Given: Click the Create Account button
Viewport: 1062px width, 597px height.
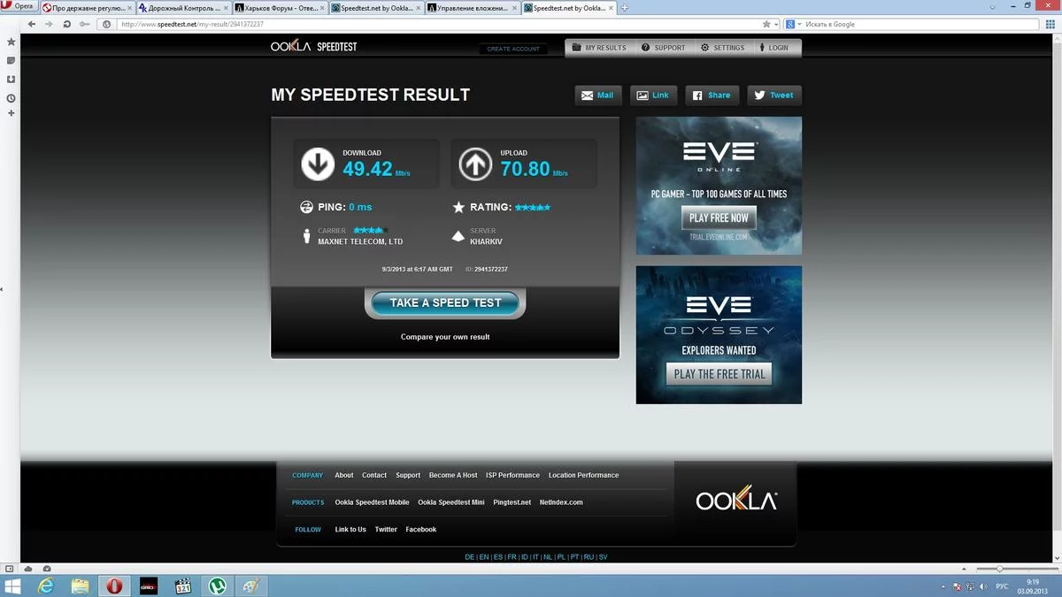Looking at the screenshot, I should pos(513,49).
